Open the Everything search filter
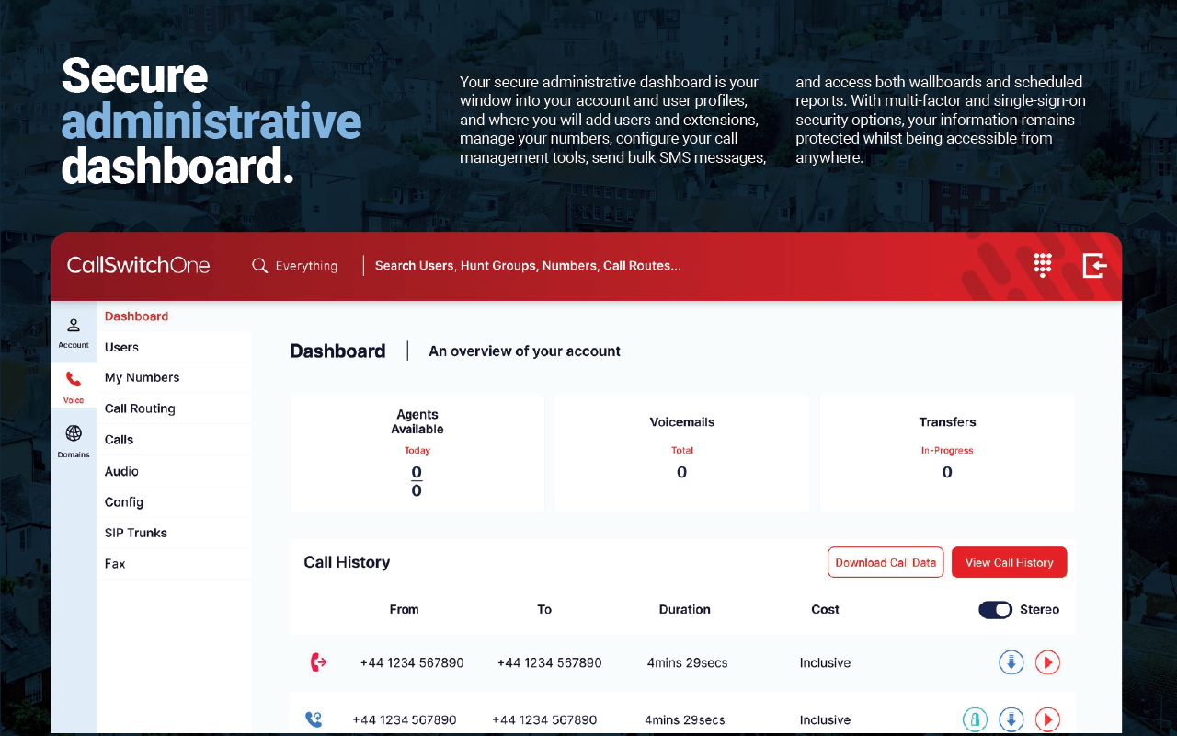The height and width of the screenshot is (736, 1177). pos(295,266)
